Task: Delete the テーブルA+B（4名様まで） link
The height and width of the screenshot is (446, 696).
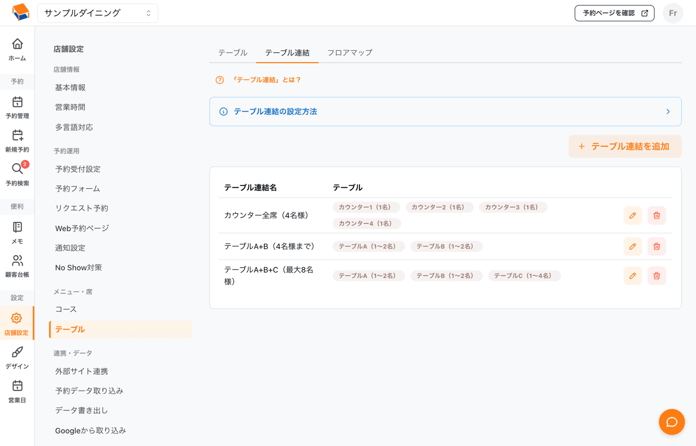Action: click(x=656, y=246)
